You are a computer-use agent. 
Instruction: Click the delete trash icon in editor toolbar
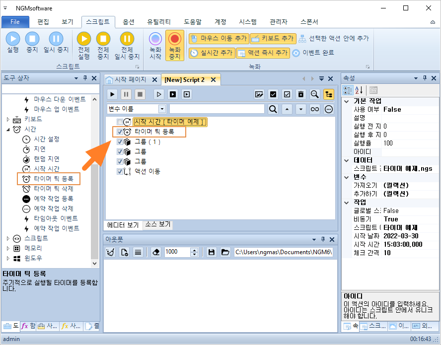[301, 94]
